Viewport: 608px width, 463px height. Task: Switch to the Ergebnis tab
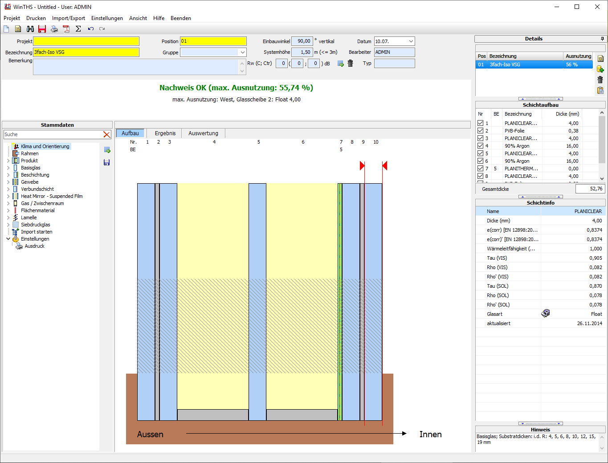pos(165,133)
